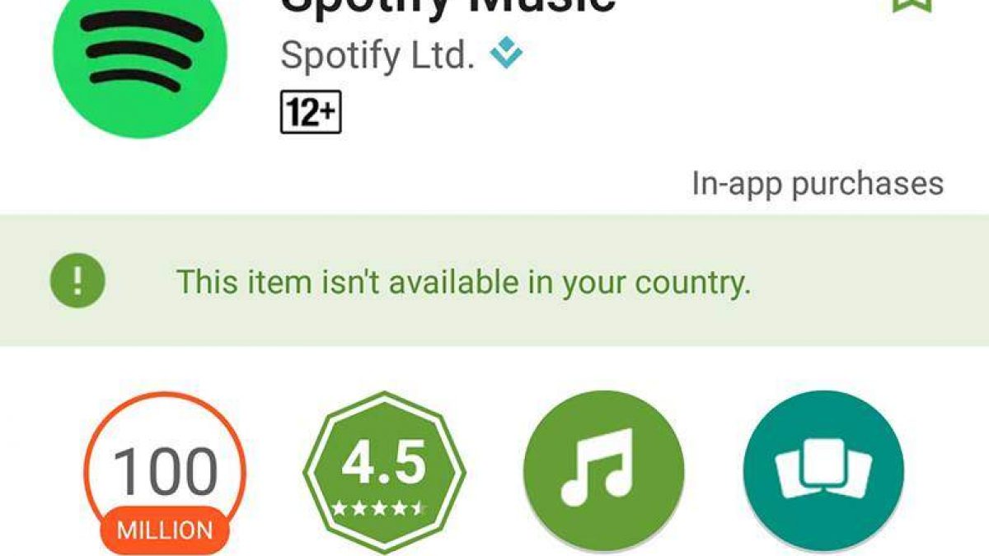Tap the orange MILLION label
Image resolution: width=989 pixels, height=556 pixels.
click(164, 528)
